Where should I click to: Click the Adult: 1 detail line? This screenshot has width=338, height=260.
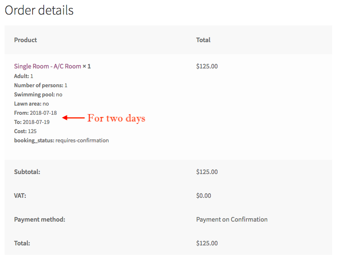coord(24,76)
